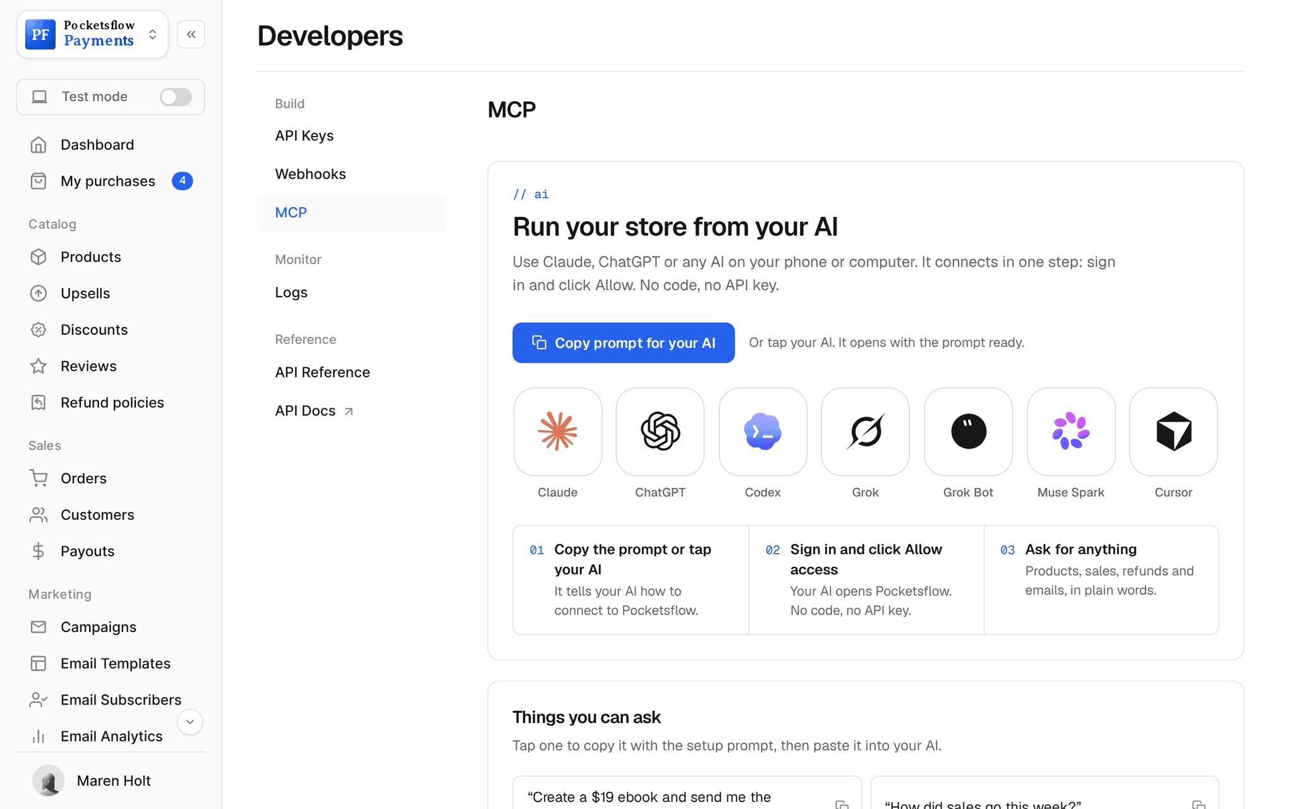Click the Campaigns envelope icon
This screenshot has width=1294, height=809.
pyautogui.click(x=39, y=627)
